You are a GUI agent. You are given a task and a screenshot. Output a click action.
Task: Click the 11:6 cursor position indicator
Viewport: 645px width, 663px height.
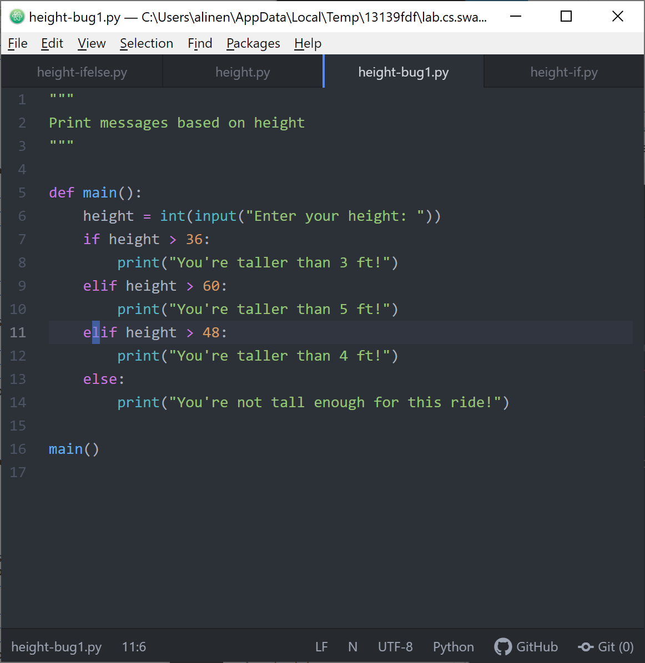[134, 647]
